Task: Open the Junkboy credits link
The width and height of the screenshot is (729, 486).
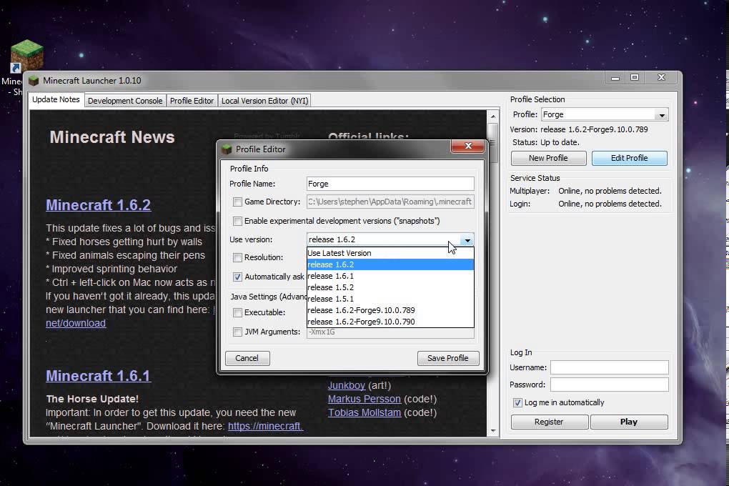Action: click(347, 385)
